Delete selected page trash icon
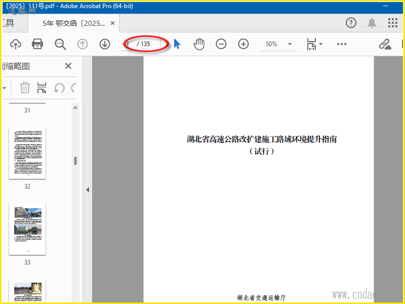Image resolution: width=405 pixels, height=304 pixels. coord(25,88)
